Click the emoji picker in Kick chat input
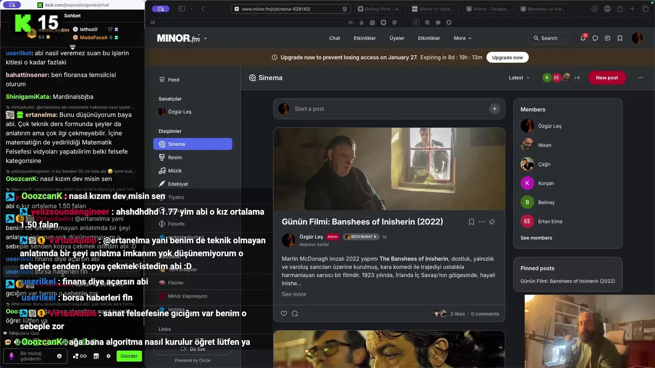The image size is (655, 368). point(59,356)
